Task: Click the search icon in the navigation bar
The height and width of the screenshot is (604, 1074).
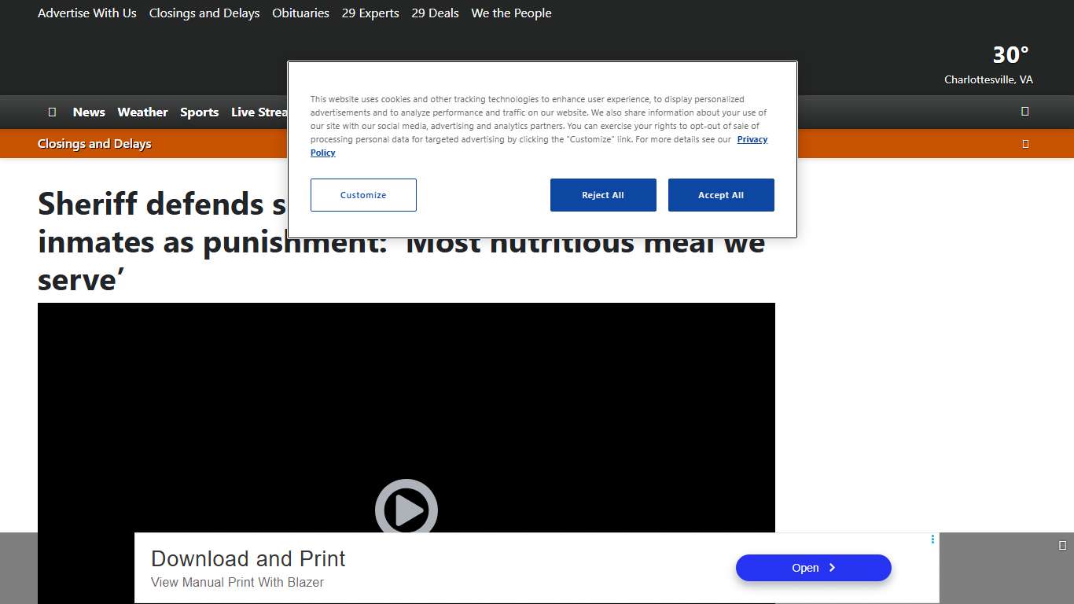Action: pos(1024,112)
